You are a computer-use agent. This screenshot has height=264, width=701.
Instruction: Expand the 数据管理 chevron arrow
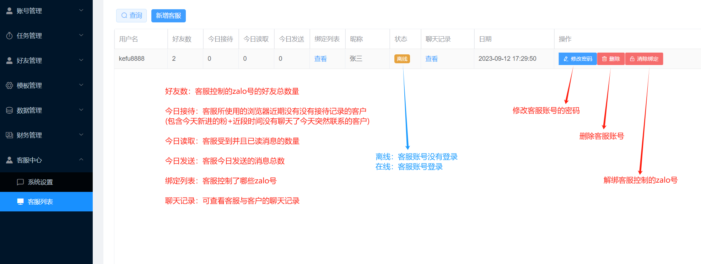tap(81, 110)
